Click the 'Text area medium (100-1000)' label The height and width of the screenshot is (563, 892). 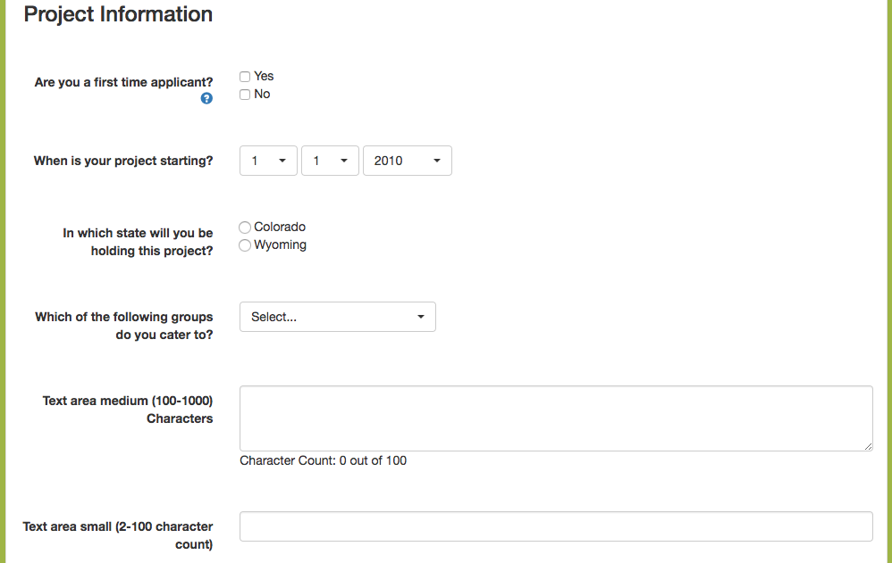[x=128, y=410]
